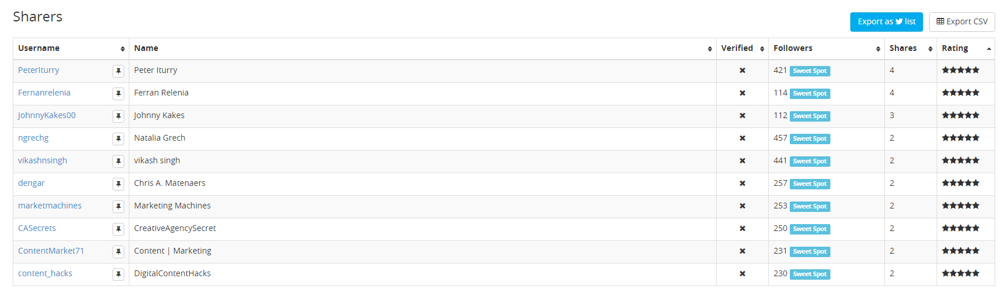Click the five-star rating for Natalia Grech
Viewport: 1001px width, 293px height.
point(960,138)
